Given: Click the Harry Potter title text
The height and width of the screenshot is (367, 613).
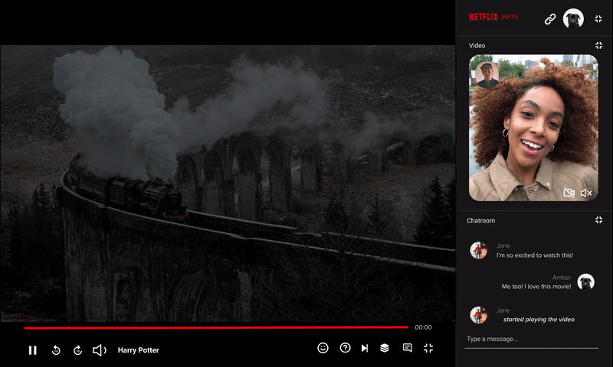Looking at the screenshot, I should click(139, 350).
